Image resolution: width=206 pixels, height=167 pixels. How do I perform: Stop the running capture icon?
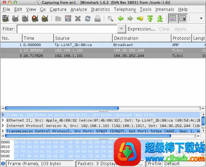pos(35,18)
